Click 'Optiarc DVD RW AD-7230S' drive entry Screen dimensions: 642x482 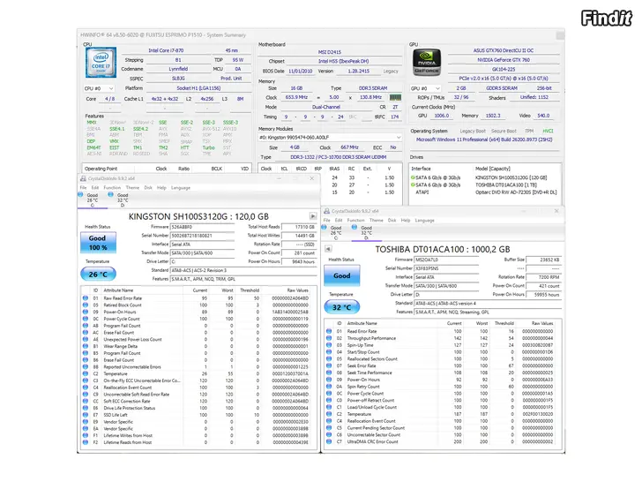click(516, 192)
